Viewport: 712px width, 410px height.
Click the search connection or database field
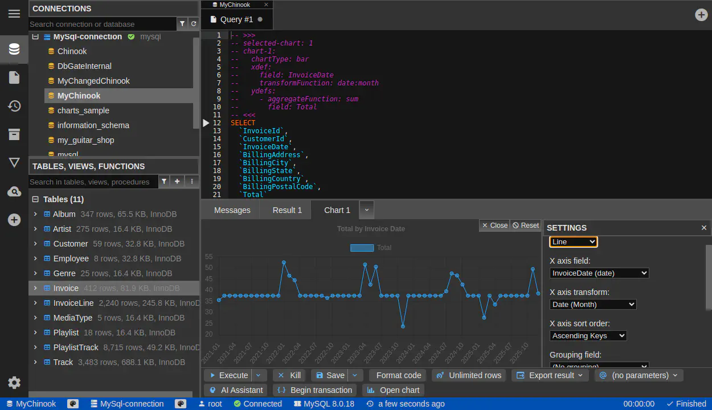[103, 24]
